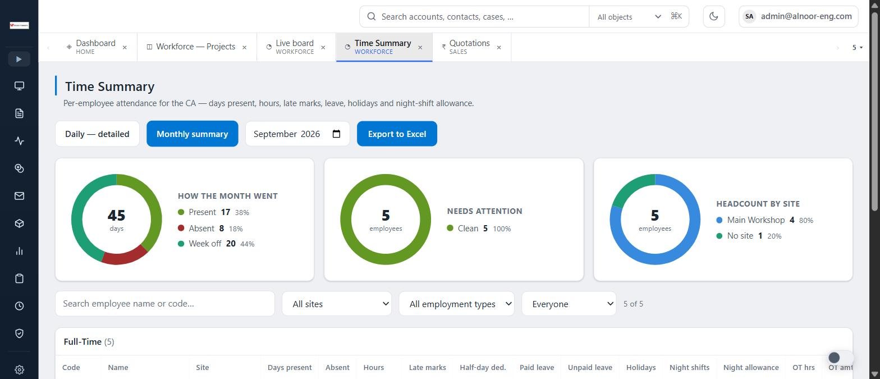
Task: Click the company logo at the sidebar top
Action: 19,25
